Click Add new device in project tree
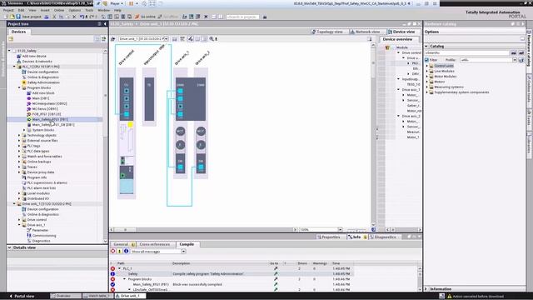This screenshot has width=533, height=300. [34, 56]
